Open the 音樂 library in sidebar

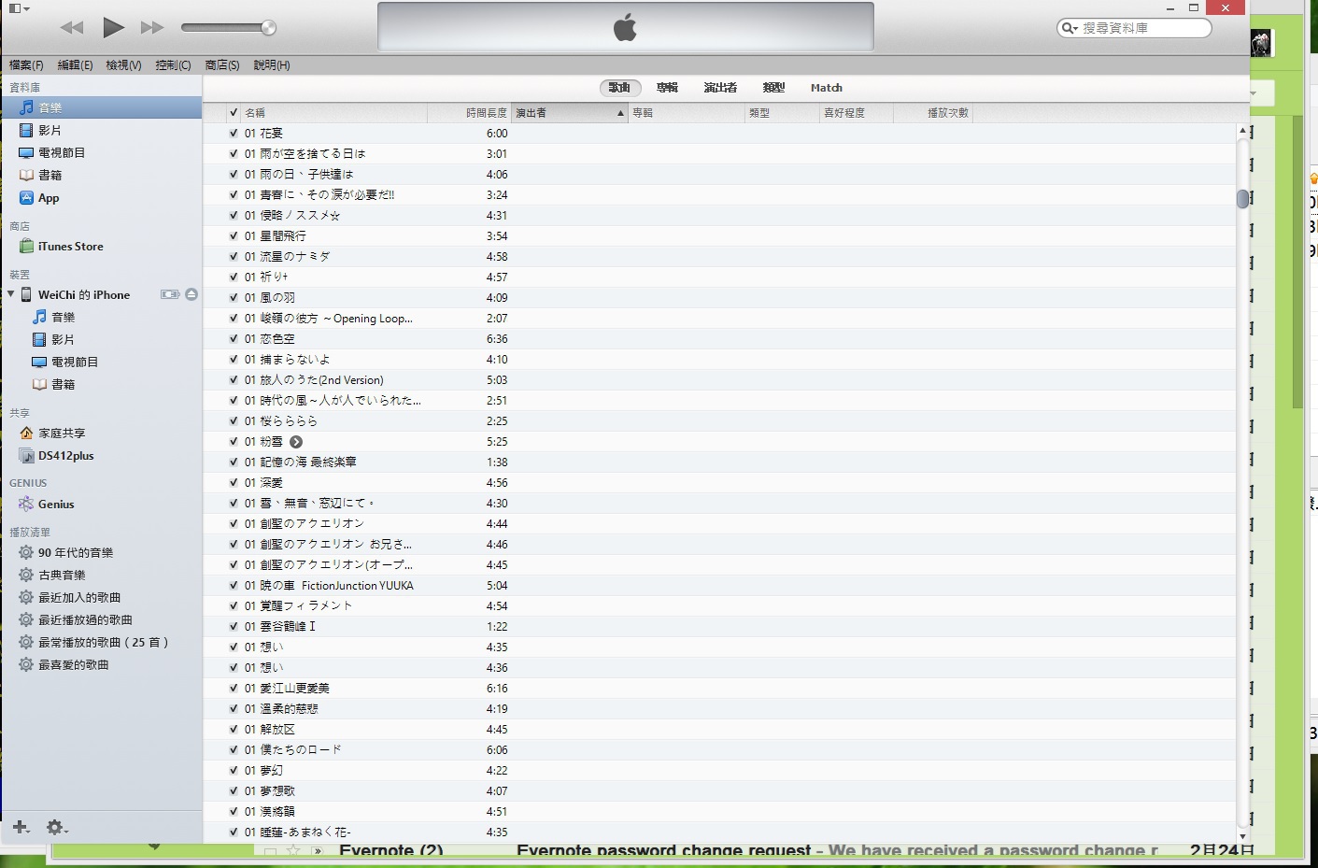(x=102, y=107)
